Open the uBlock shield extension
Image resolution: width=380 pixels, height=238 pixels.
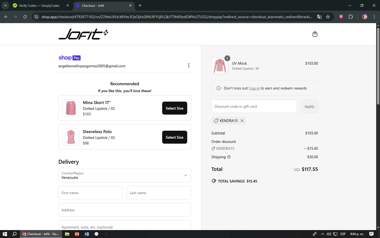341,17
